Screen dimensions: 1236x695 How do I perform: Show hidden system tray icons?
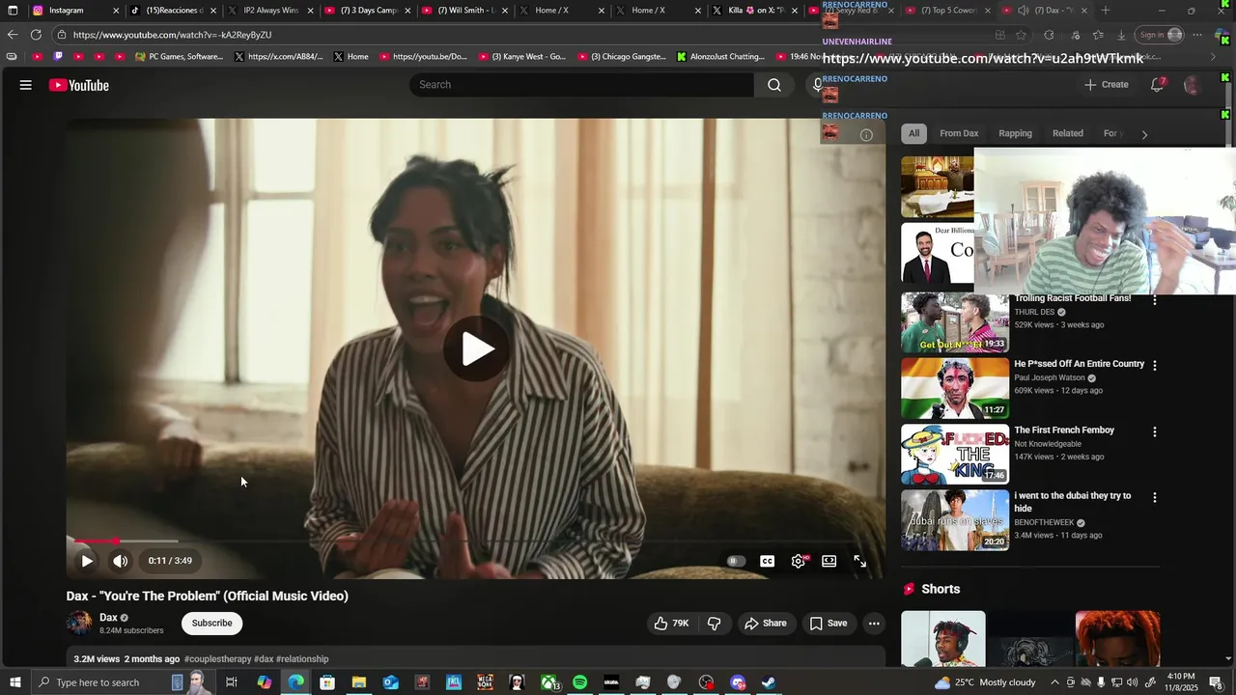pyautogui.click(x=1054, y=682)
